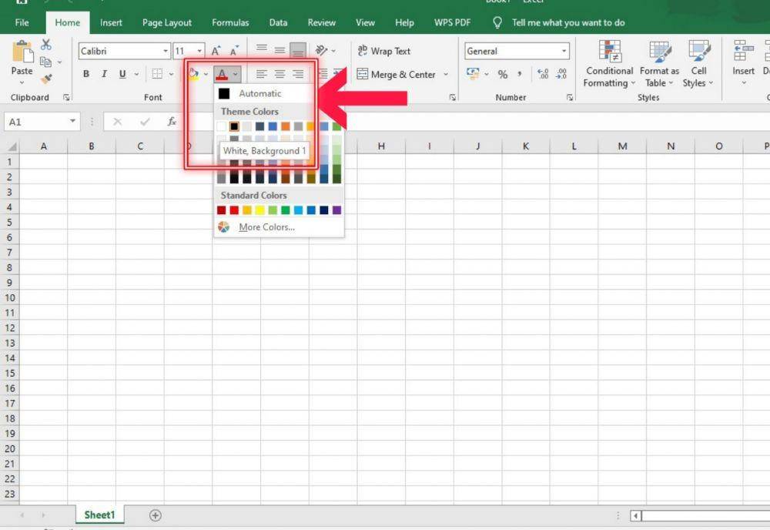The image size is (770, 530).
Task: Click the Accounting Number Format icon
Action: click(473, 74)
